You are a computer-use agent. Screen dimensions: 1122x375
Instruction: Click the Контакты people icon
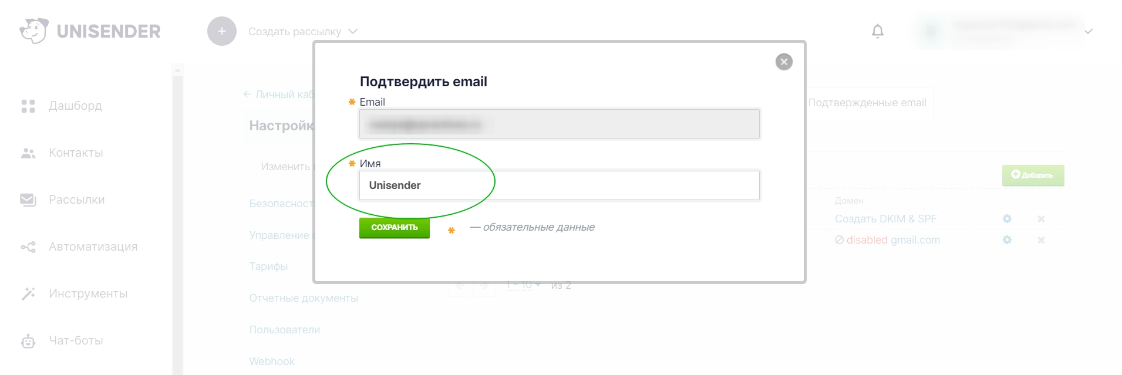[28, 153]
